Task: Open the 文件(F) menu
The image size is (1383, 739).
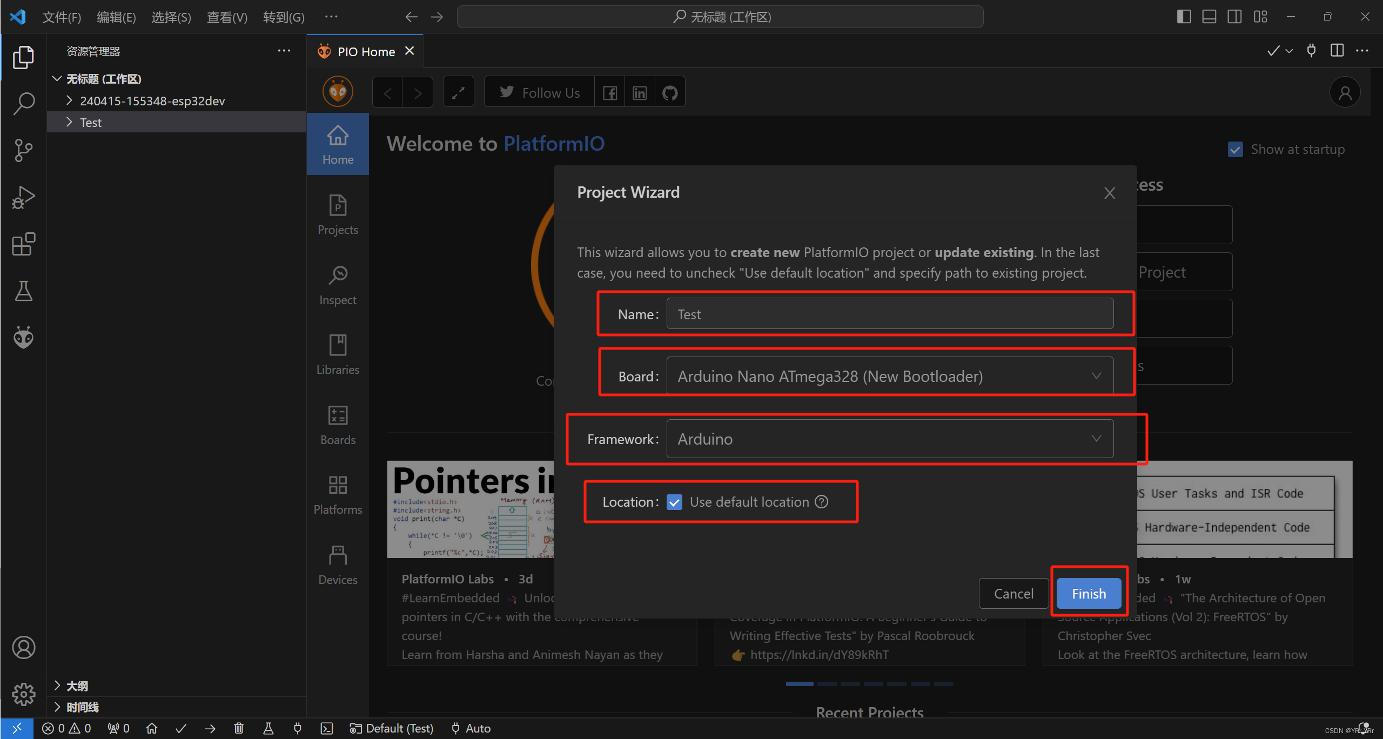Action: (62, 17)
